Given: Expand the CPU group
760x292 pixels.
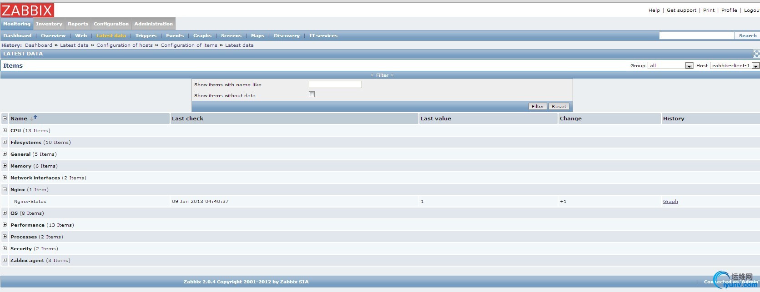Looking at the screenshot, I should click(x=5, y=130).
